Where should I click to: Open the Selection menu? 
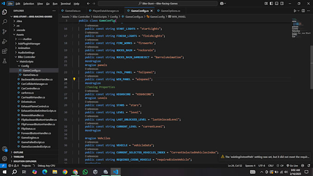[x=29, y=4]
